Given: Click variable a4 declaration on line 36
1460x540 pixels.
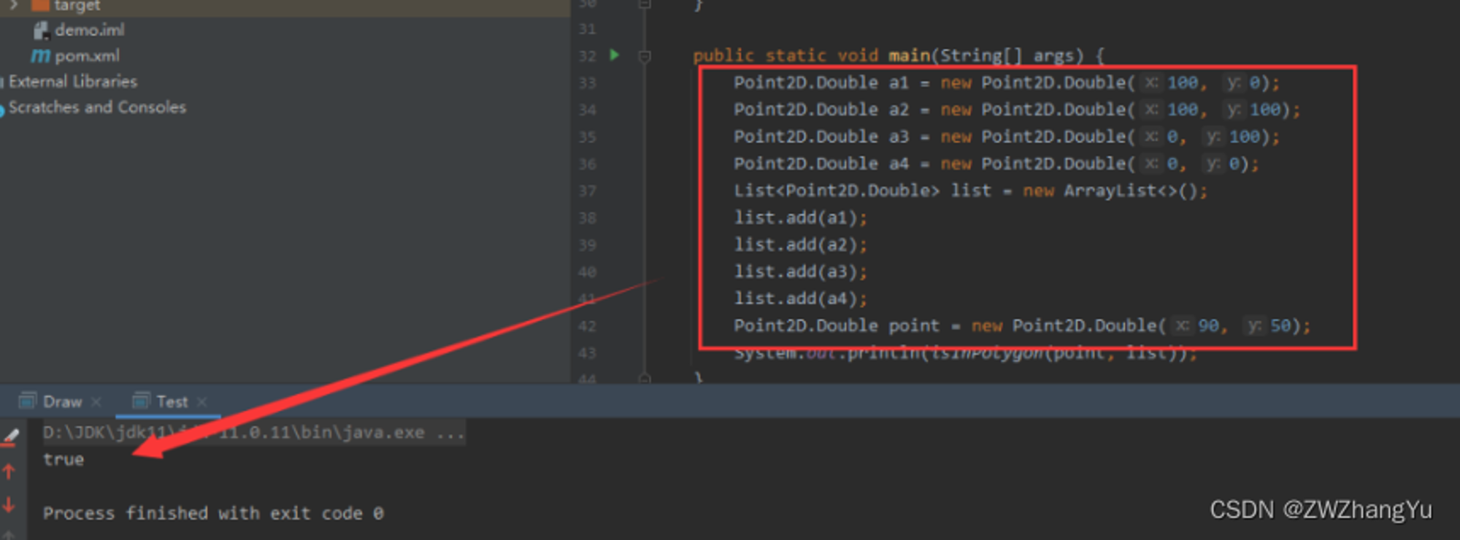Looking at the screenshot, I should pos(899,163).
